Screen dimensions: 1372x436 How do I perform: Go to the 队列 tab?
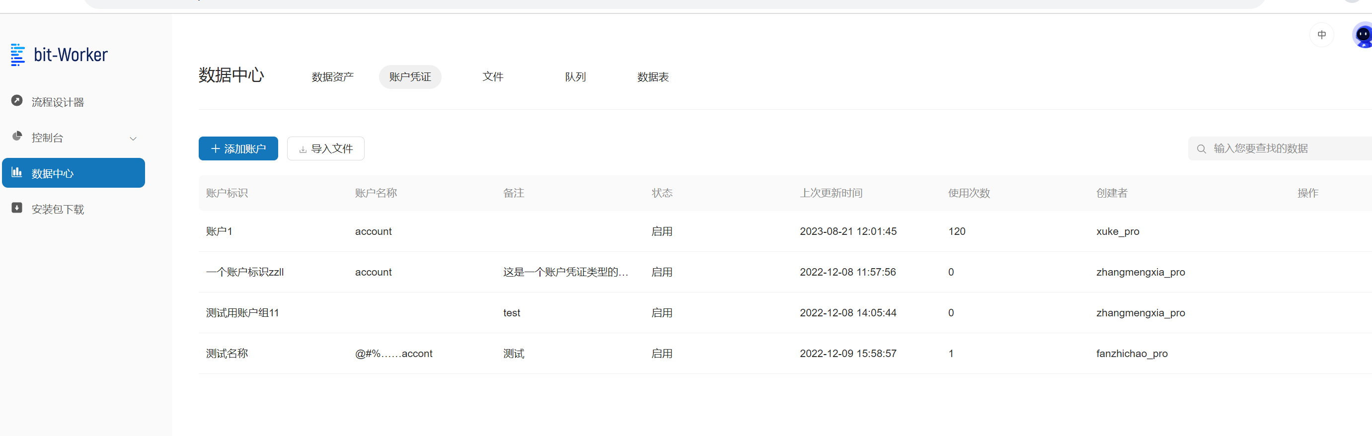point(575,77)
